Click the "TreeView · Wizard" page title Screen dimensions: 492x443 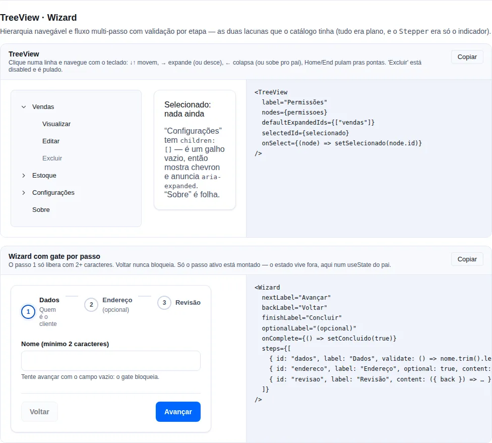[38, 18]
